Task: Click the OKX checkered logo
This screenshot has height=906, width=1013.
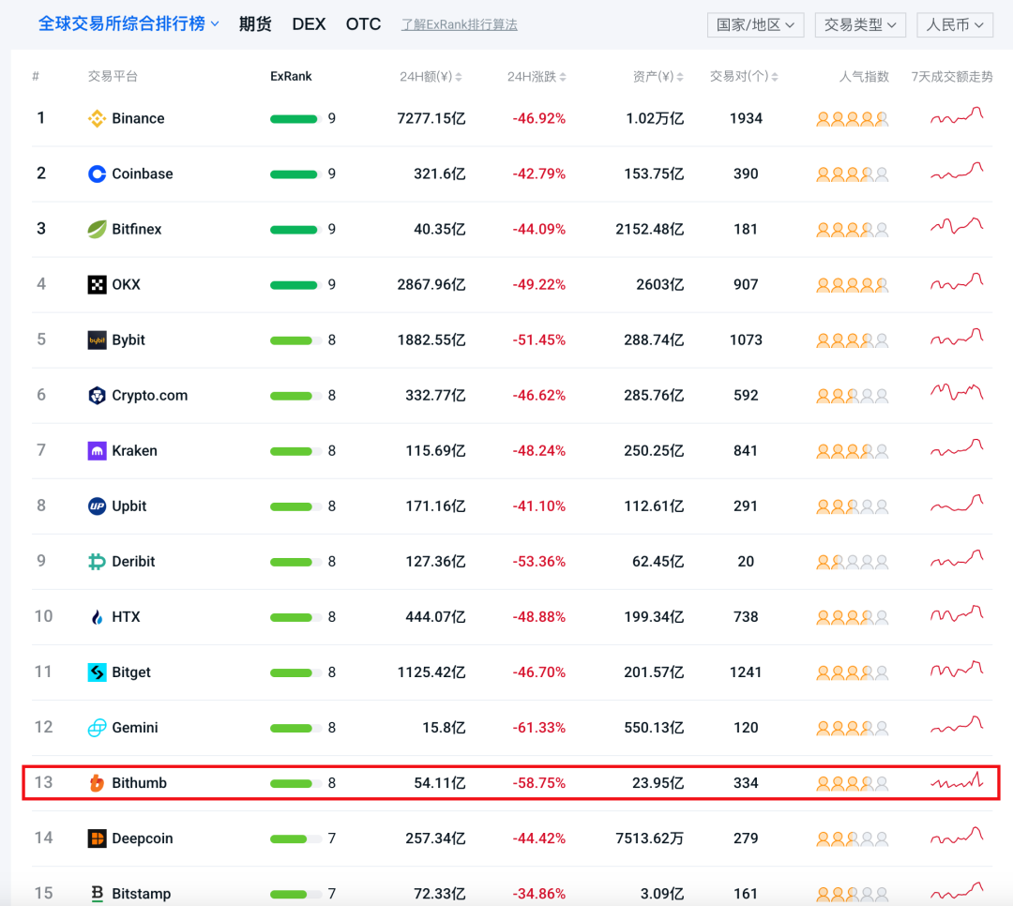Action: point(97,284)
